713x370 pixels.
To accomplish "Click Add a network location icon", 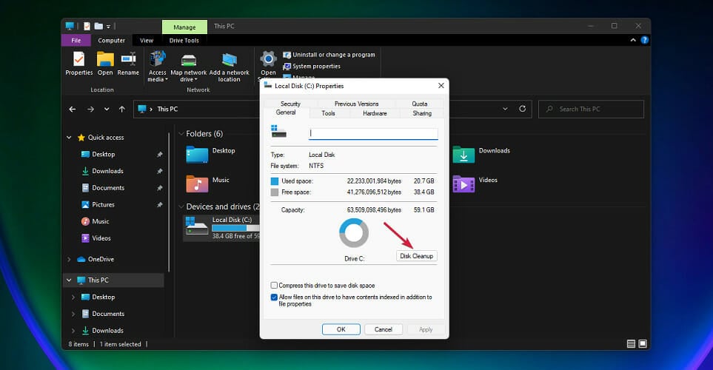I will click(x=230, y=59).
